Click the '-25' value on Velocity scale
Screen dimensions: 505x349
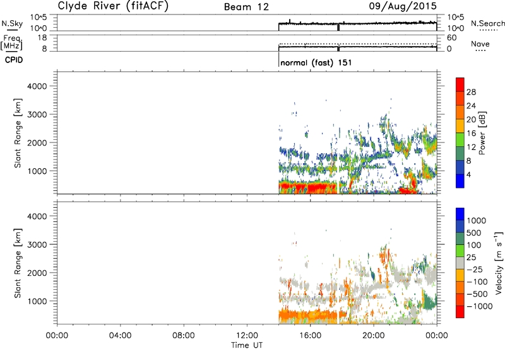tap(475, 270)
